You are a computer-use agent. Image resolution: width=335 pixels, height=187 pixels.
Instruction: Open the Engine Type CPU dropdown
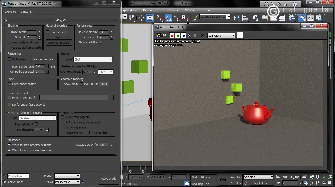[x=93, y=60]
